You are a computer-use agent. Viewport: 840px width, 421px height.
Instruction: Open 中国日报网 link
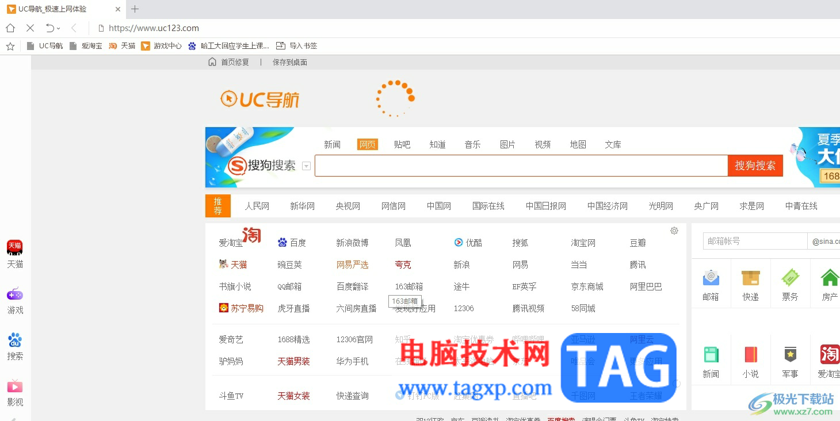pyautogui.click(x=546, y=206)
